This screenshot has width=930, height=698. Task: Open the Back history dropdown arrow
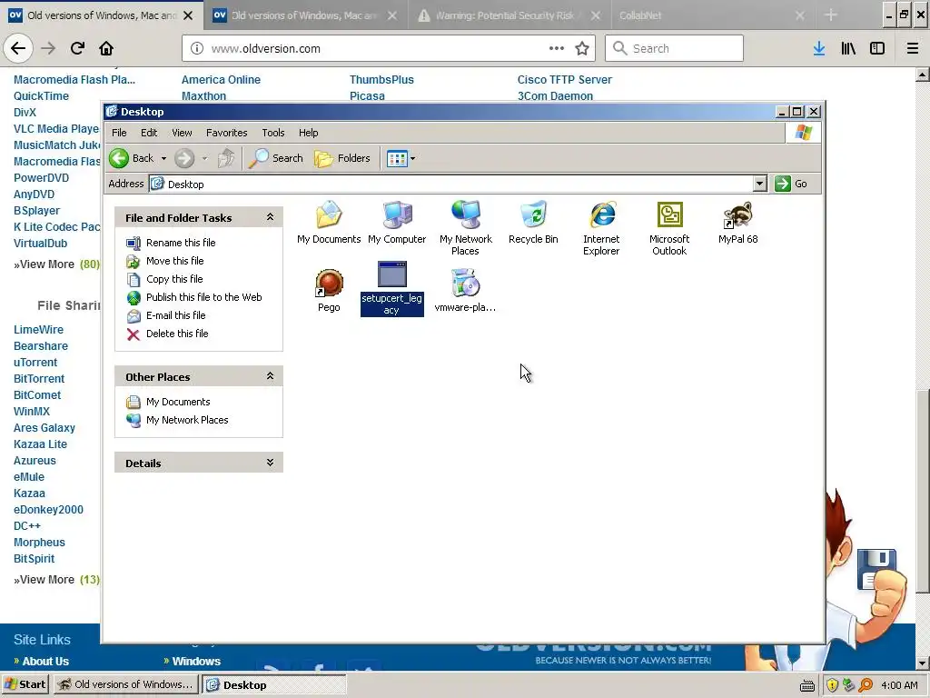[163, 158]
